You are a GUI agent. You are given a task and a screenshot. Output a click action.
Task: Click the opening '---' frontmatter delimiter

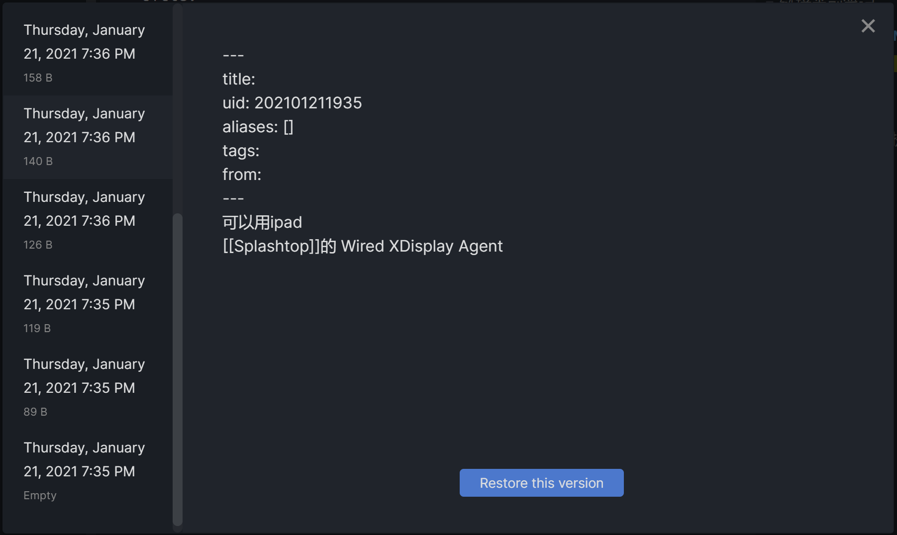pos(233,55)
